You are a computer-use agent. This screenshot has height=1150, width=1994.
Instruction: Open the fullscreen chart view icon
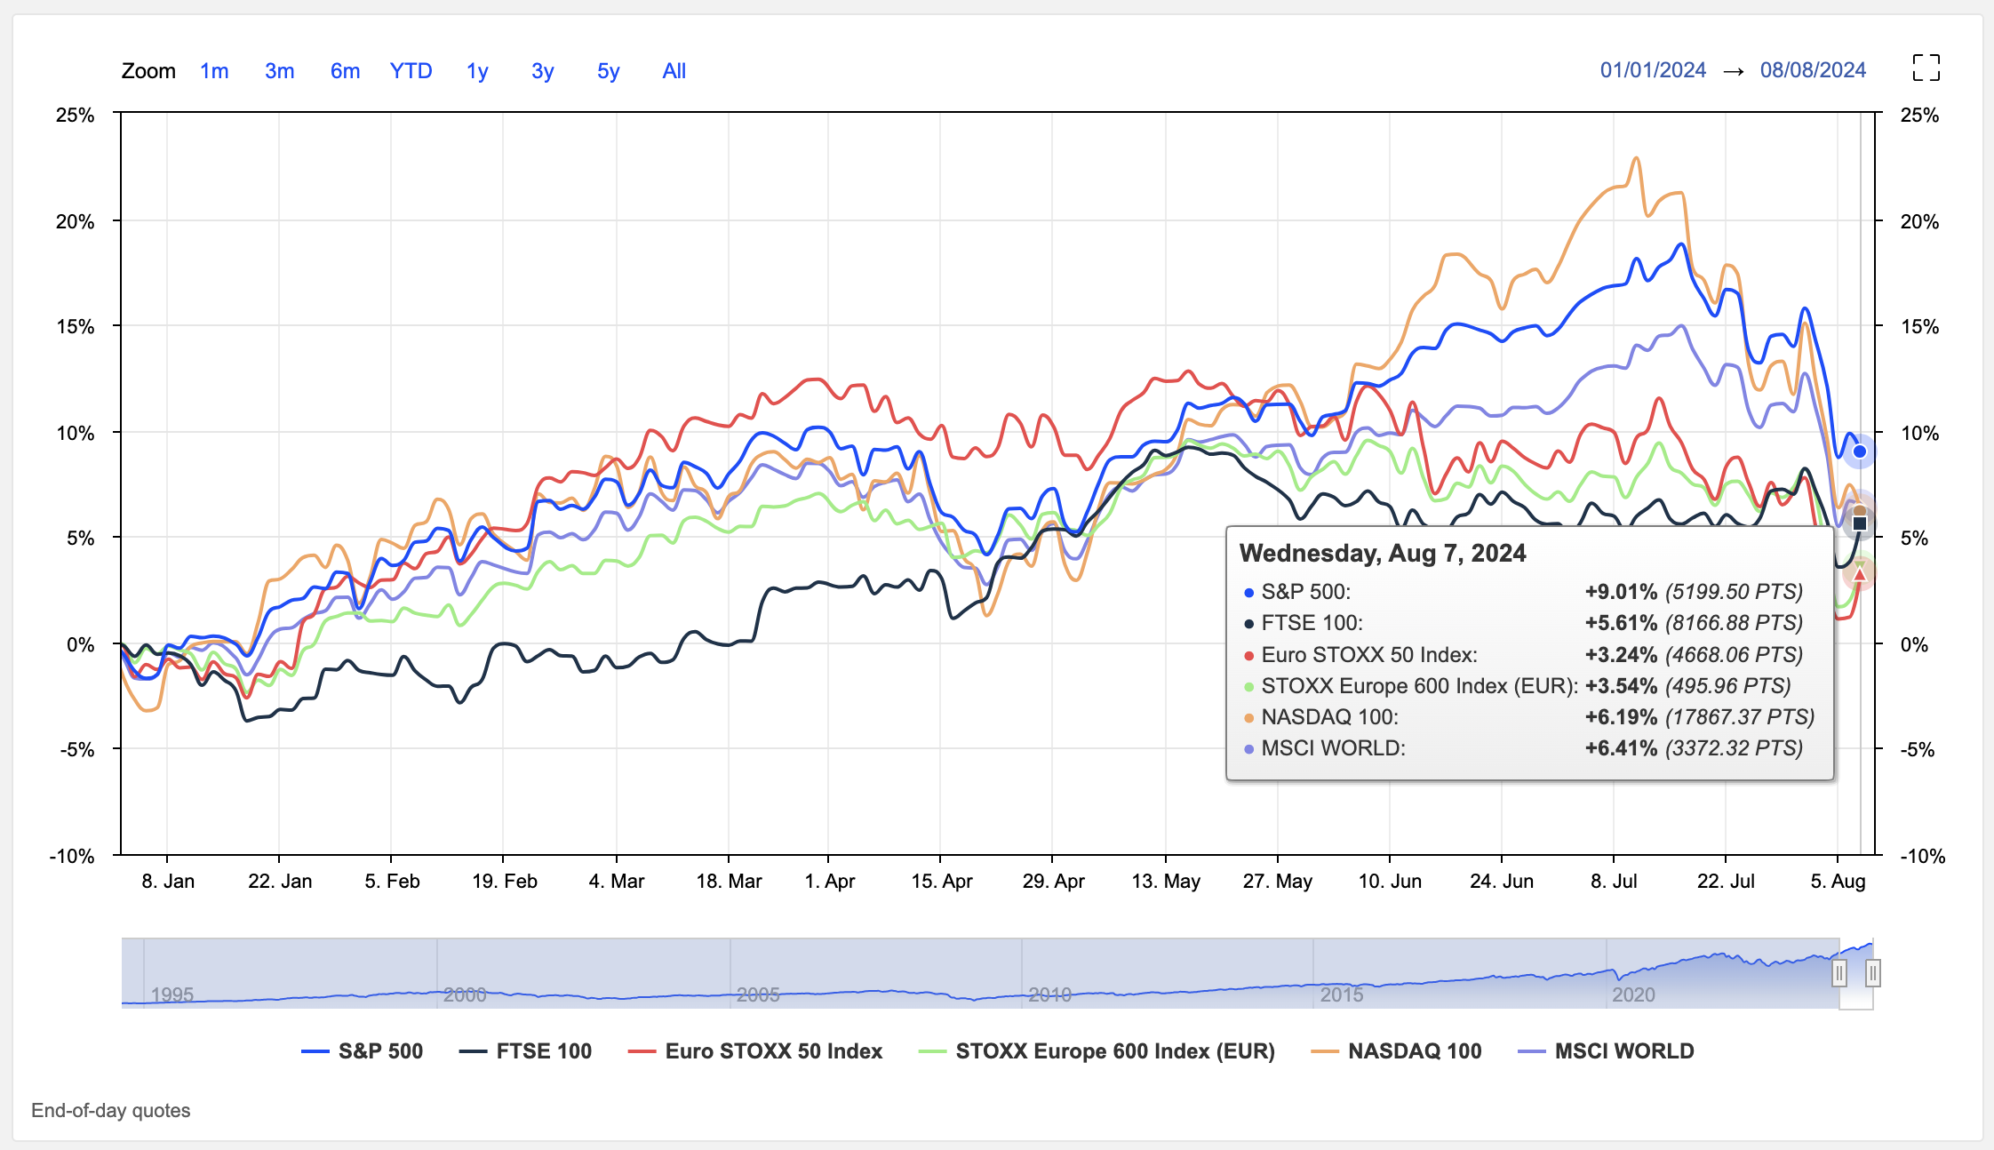1926,68
